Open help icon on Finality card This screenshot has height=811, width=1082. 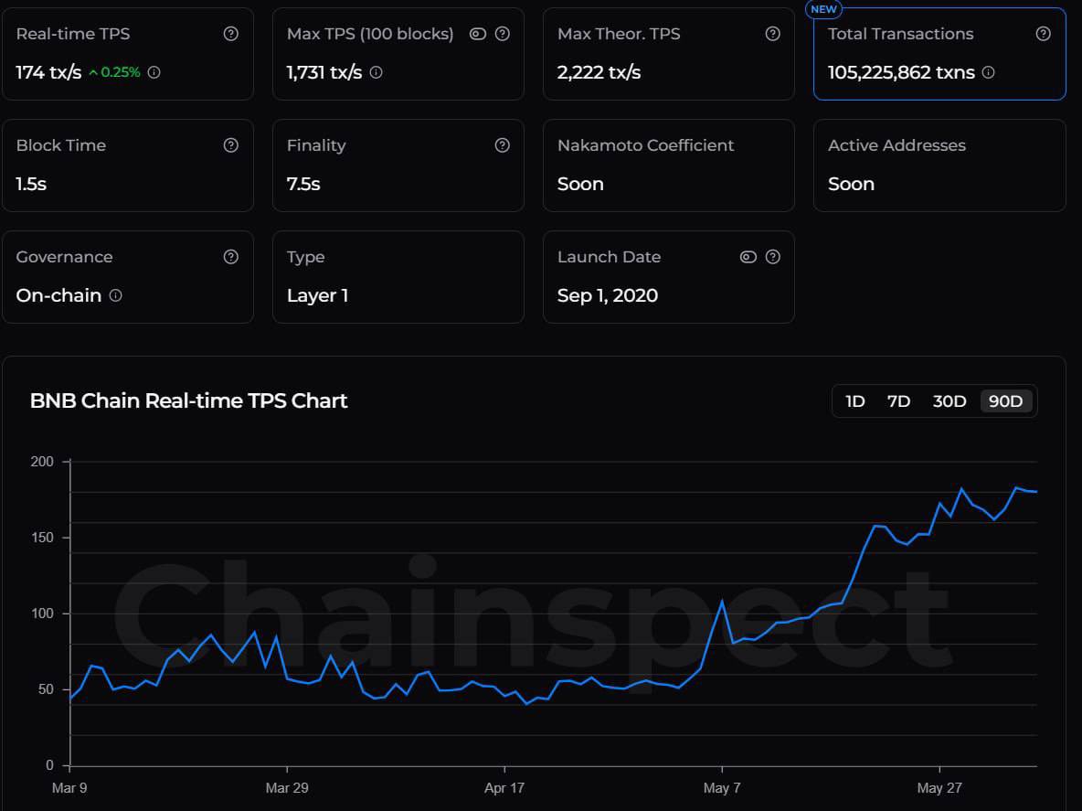(503, 145)
